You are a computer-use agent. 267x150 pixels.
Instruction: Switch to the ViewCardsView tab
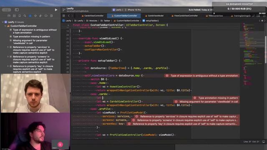click(214, 16)
